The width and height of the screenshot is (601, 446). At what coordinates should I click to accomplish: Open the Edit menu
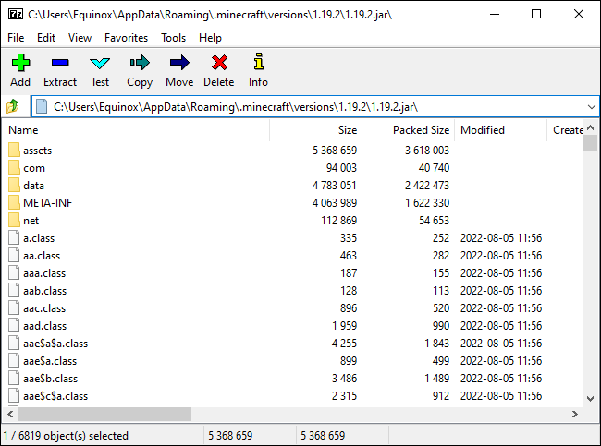pos(46,38)
